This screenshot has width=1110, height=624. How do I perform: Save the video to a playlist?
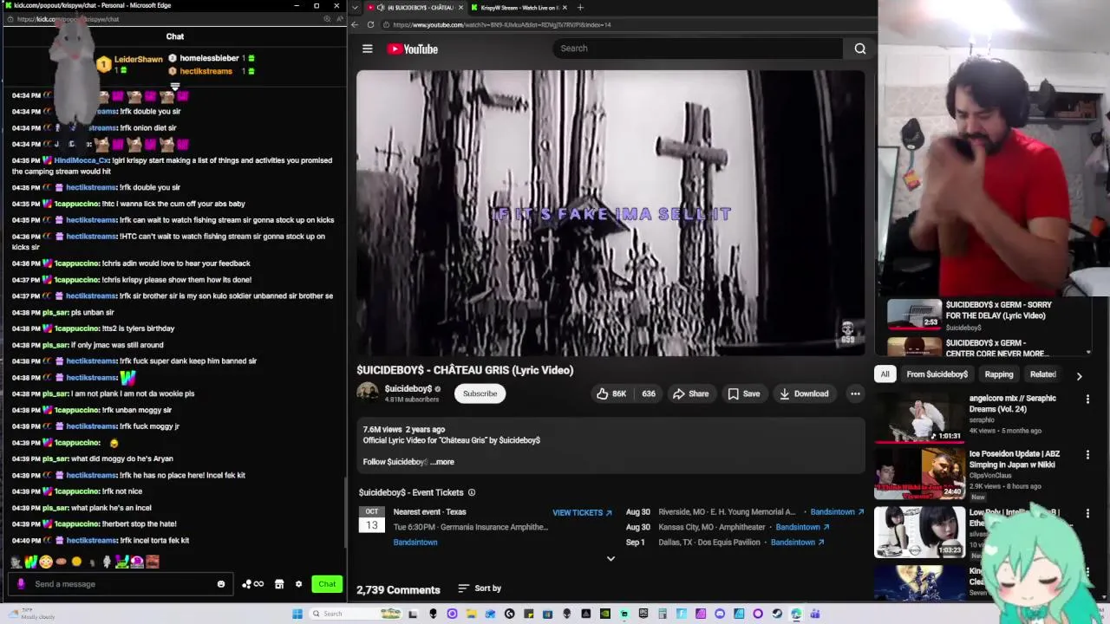(744, 393)
